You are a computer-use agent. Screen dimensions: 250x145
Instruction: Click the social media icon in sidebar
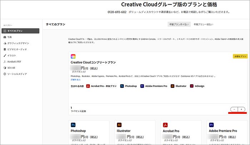tap(5, 74)
